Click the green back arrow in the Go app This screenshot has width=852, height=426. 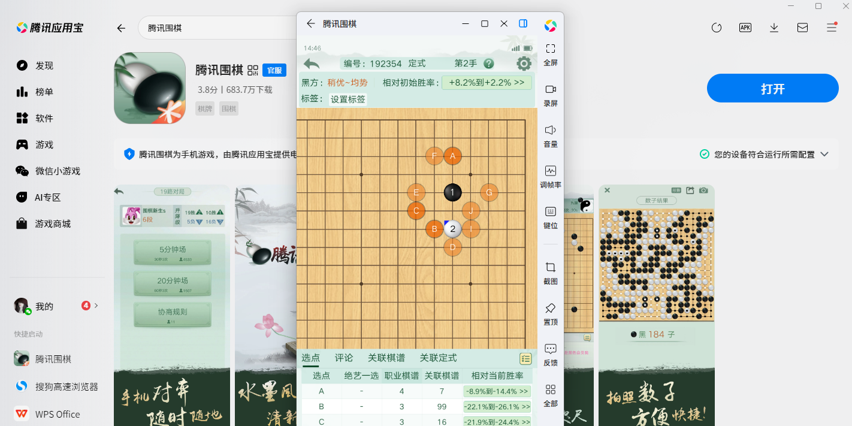[312, 64]
